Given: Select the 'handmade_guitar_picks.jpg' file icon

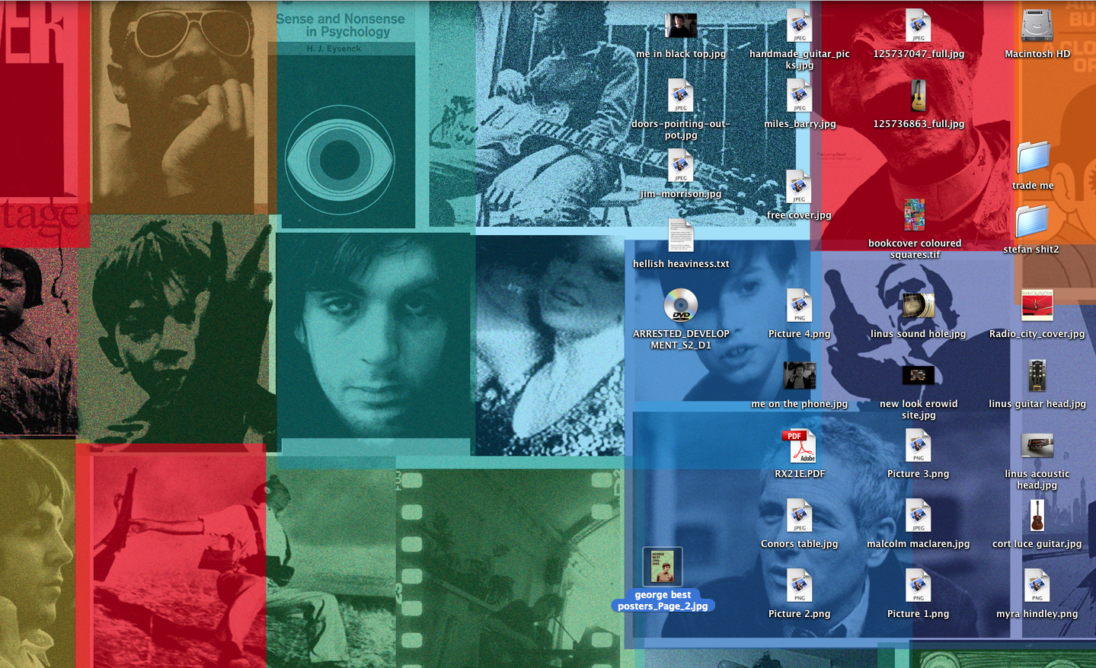Looking at the screenshot, I should pos(799,25).
